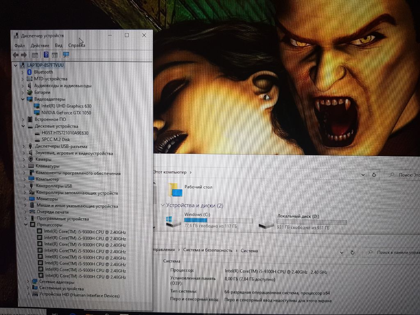Select Аудиовходы и аудиовыходы category
This screenshot has height=315, width=420.
tap(63, 86)
